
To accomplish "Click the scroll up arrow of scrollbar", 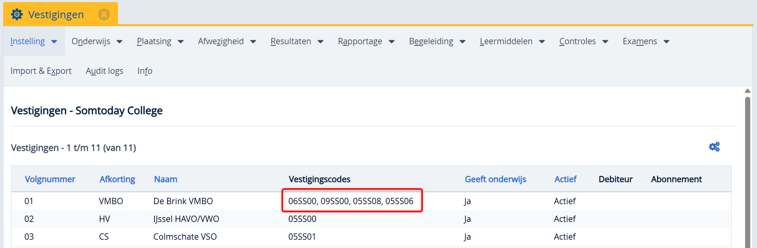I will click(x=747, y=91).
